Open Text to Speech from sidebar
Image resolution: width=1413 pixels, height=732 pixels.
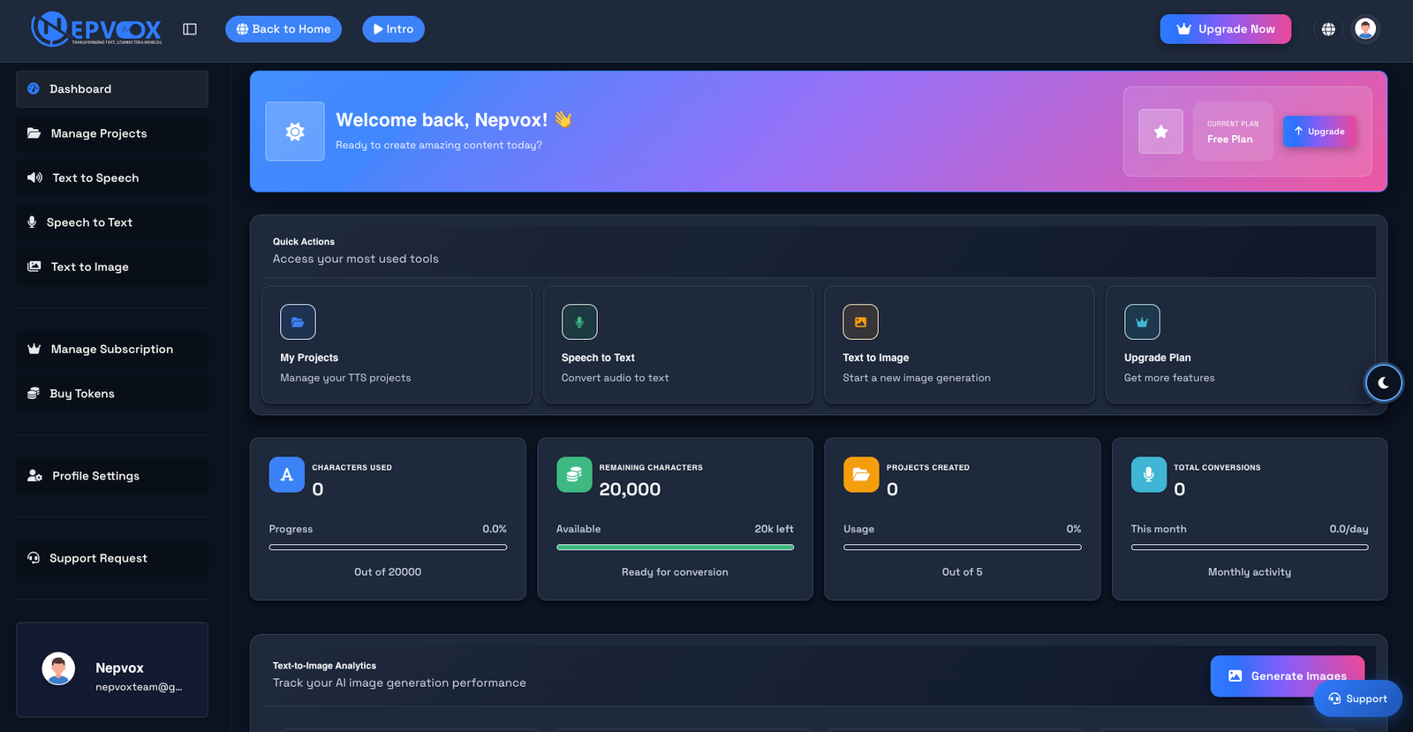pos(95,178)
